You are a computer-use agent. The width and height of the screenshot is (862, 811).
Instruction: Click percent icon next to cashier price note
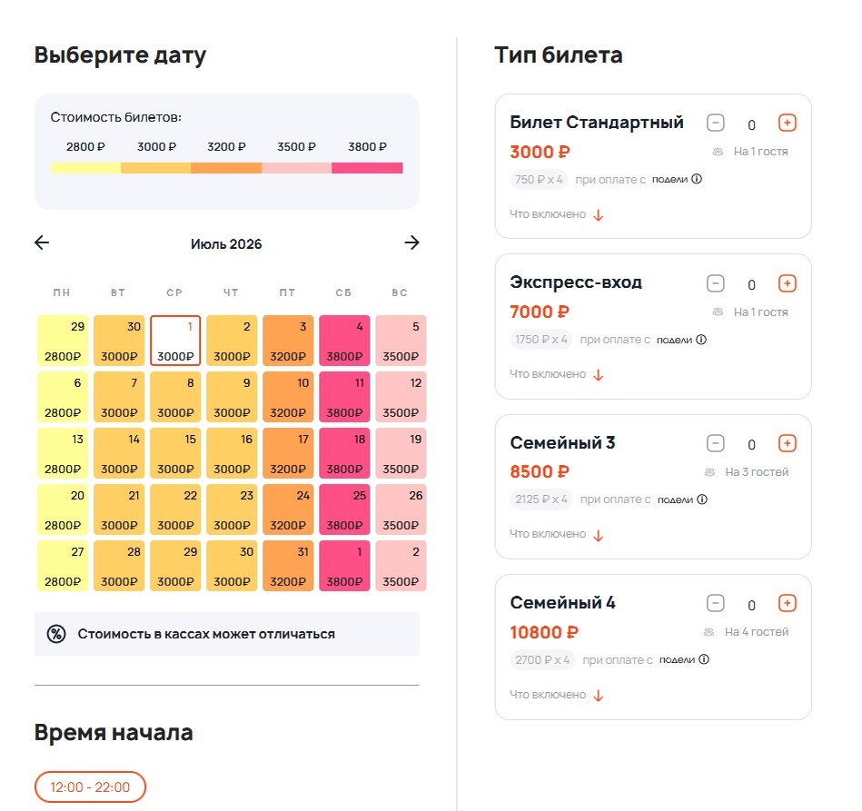click(56, 634)
